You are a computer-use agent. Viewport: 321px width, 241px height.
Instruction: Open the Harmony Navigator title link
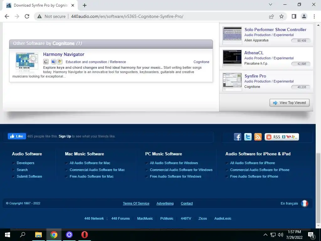[64, 54]
